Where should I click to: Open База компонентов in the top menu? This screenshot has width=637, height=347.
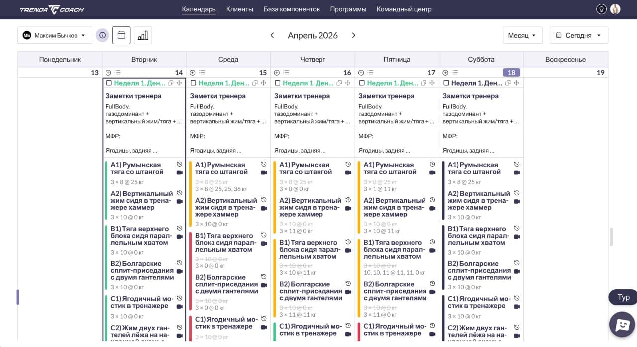click(x=292, y=9)
